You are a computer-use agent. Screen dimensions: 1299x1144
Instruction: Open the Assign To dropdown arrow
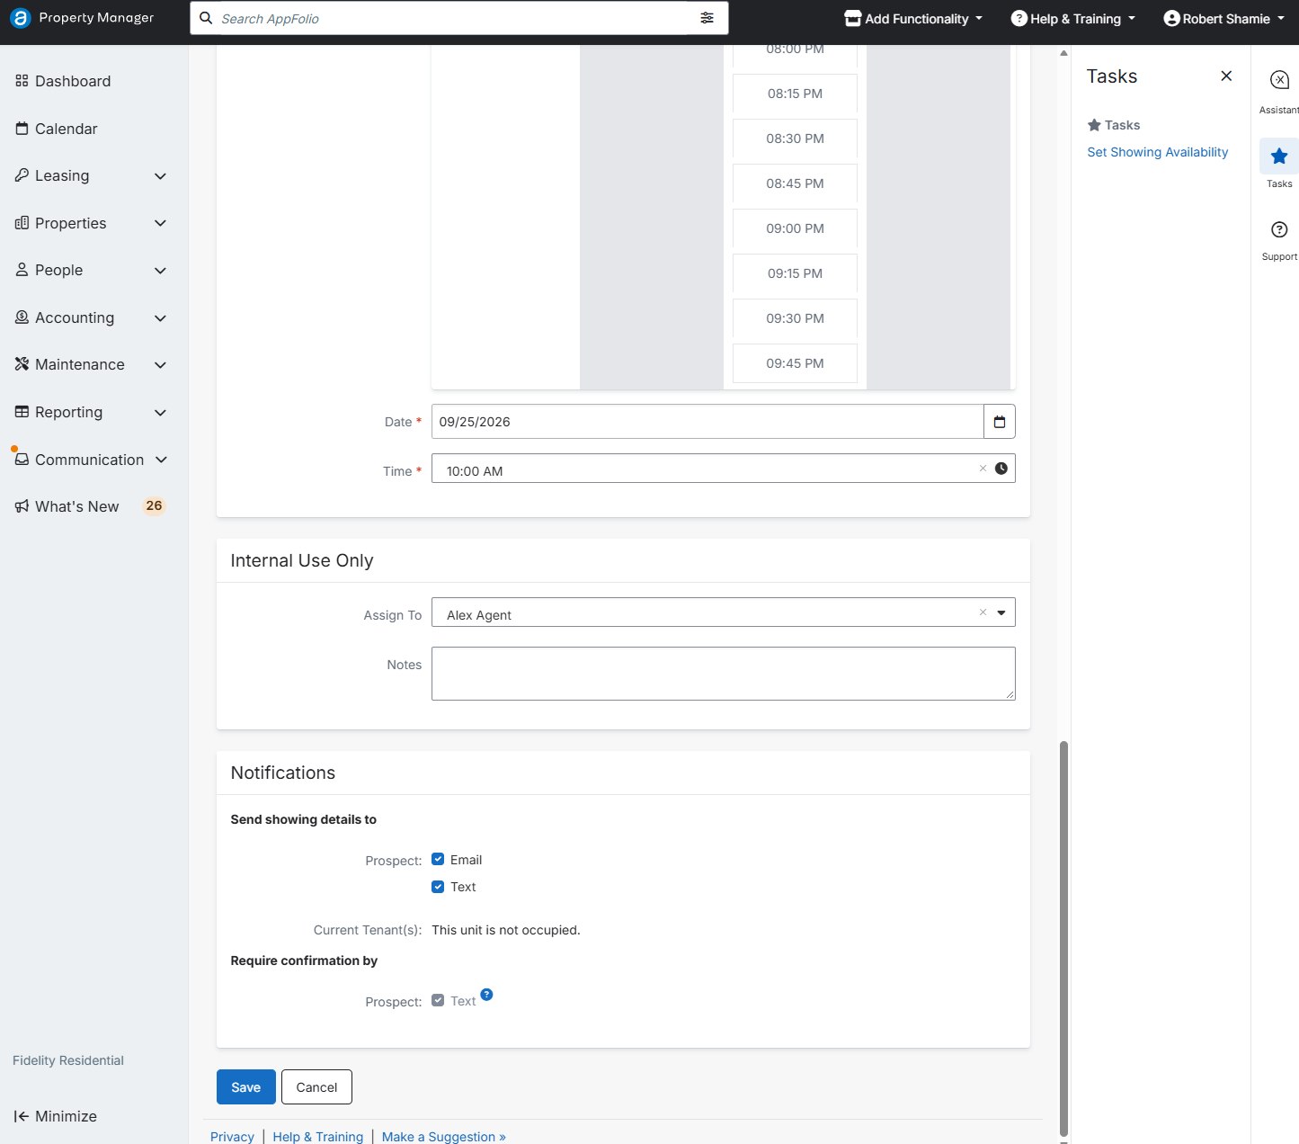[x=1001, y=612]
